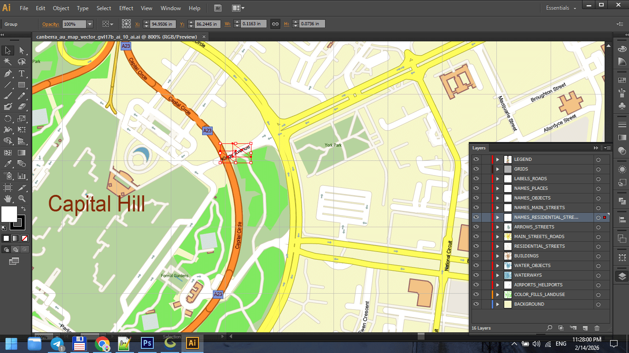Toggle visibility of the WATERWAYS layer
Viewport: 629px width, 353px height.
tap(476, 275)
